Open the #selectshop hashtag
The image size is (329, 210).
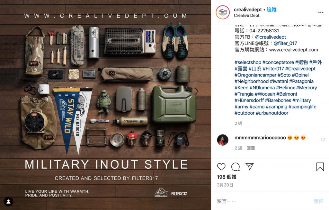click(248, 62)
